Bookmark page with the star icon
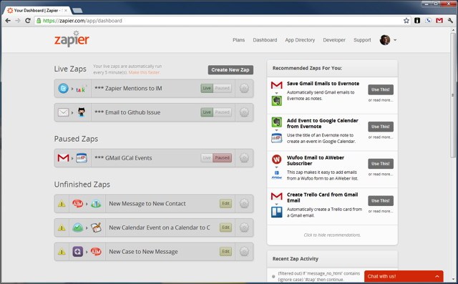458x284 pixels. pyautogui.click(x=406, y=21)
